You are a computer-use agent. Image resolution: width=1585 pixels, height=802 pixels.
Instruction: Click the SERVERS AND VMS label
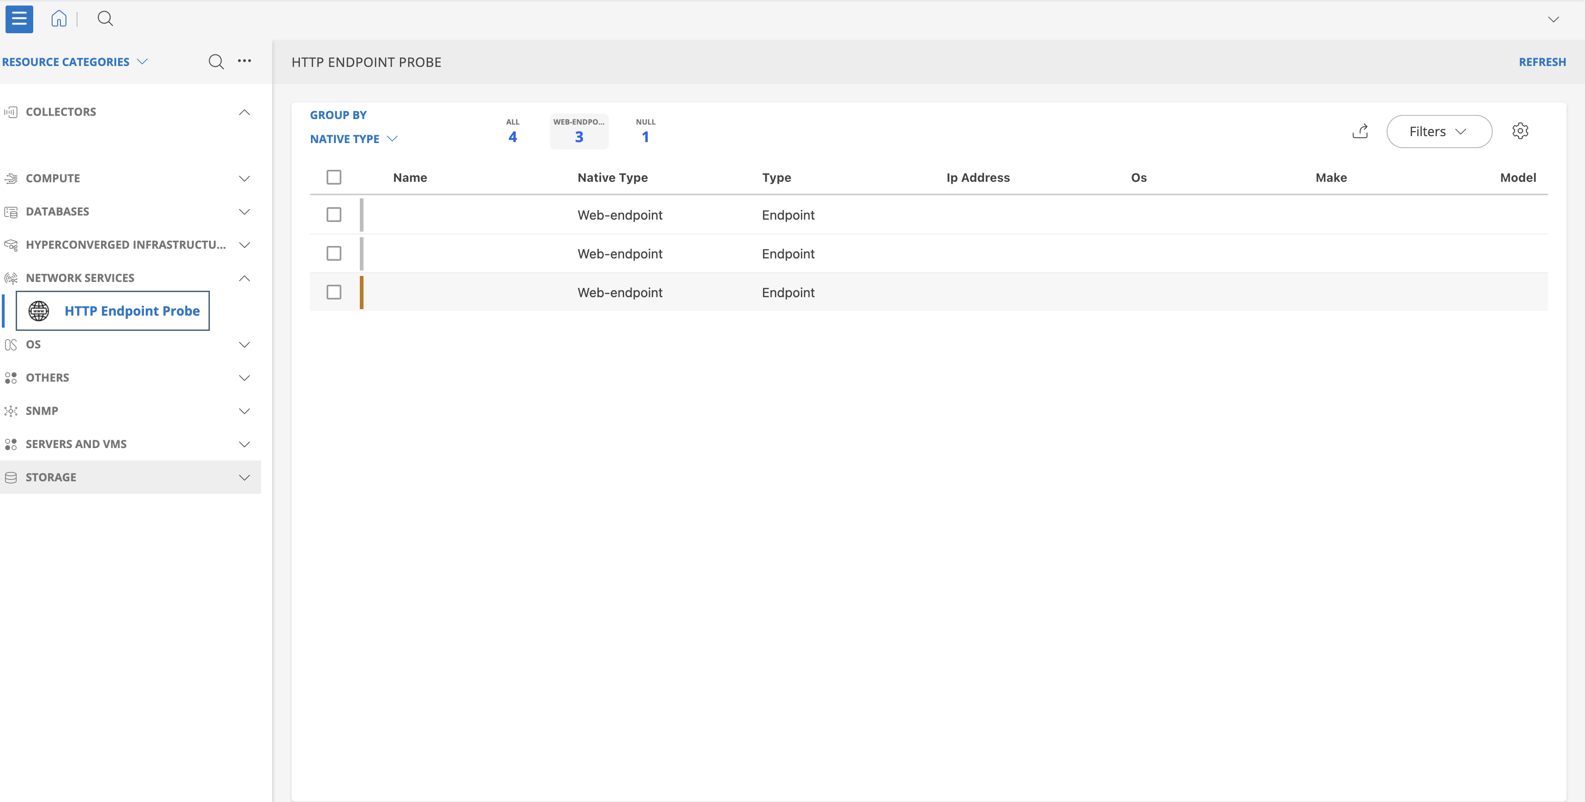76,444
